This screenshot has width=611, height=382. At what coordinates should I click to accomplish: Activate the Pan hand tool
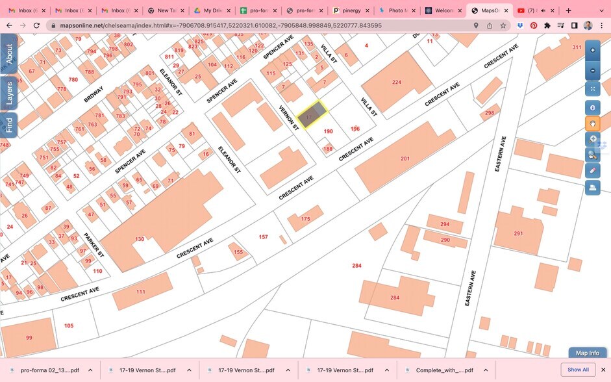coord(592,123)
